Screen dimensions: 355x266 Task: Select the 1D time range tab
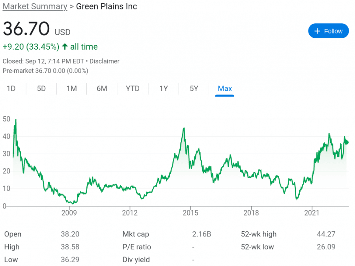tap(12, 89)
